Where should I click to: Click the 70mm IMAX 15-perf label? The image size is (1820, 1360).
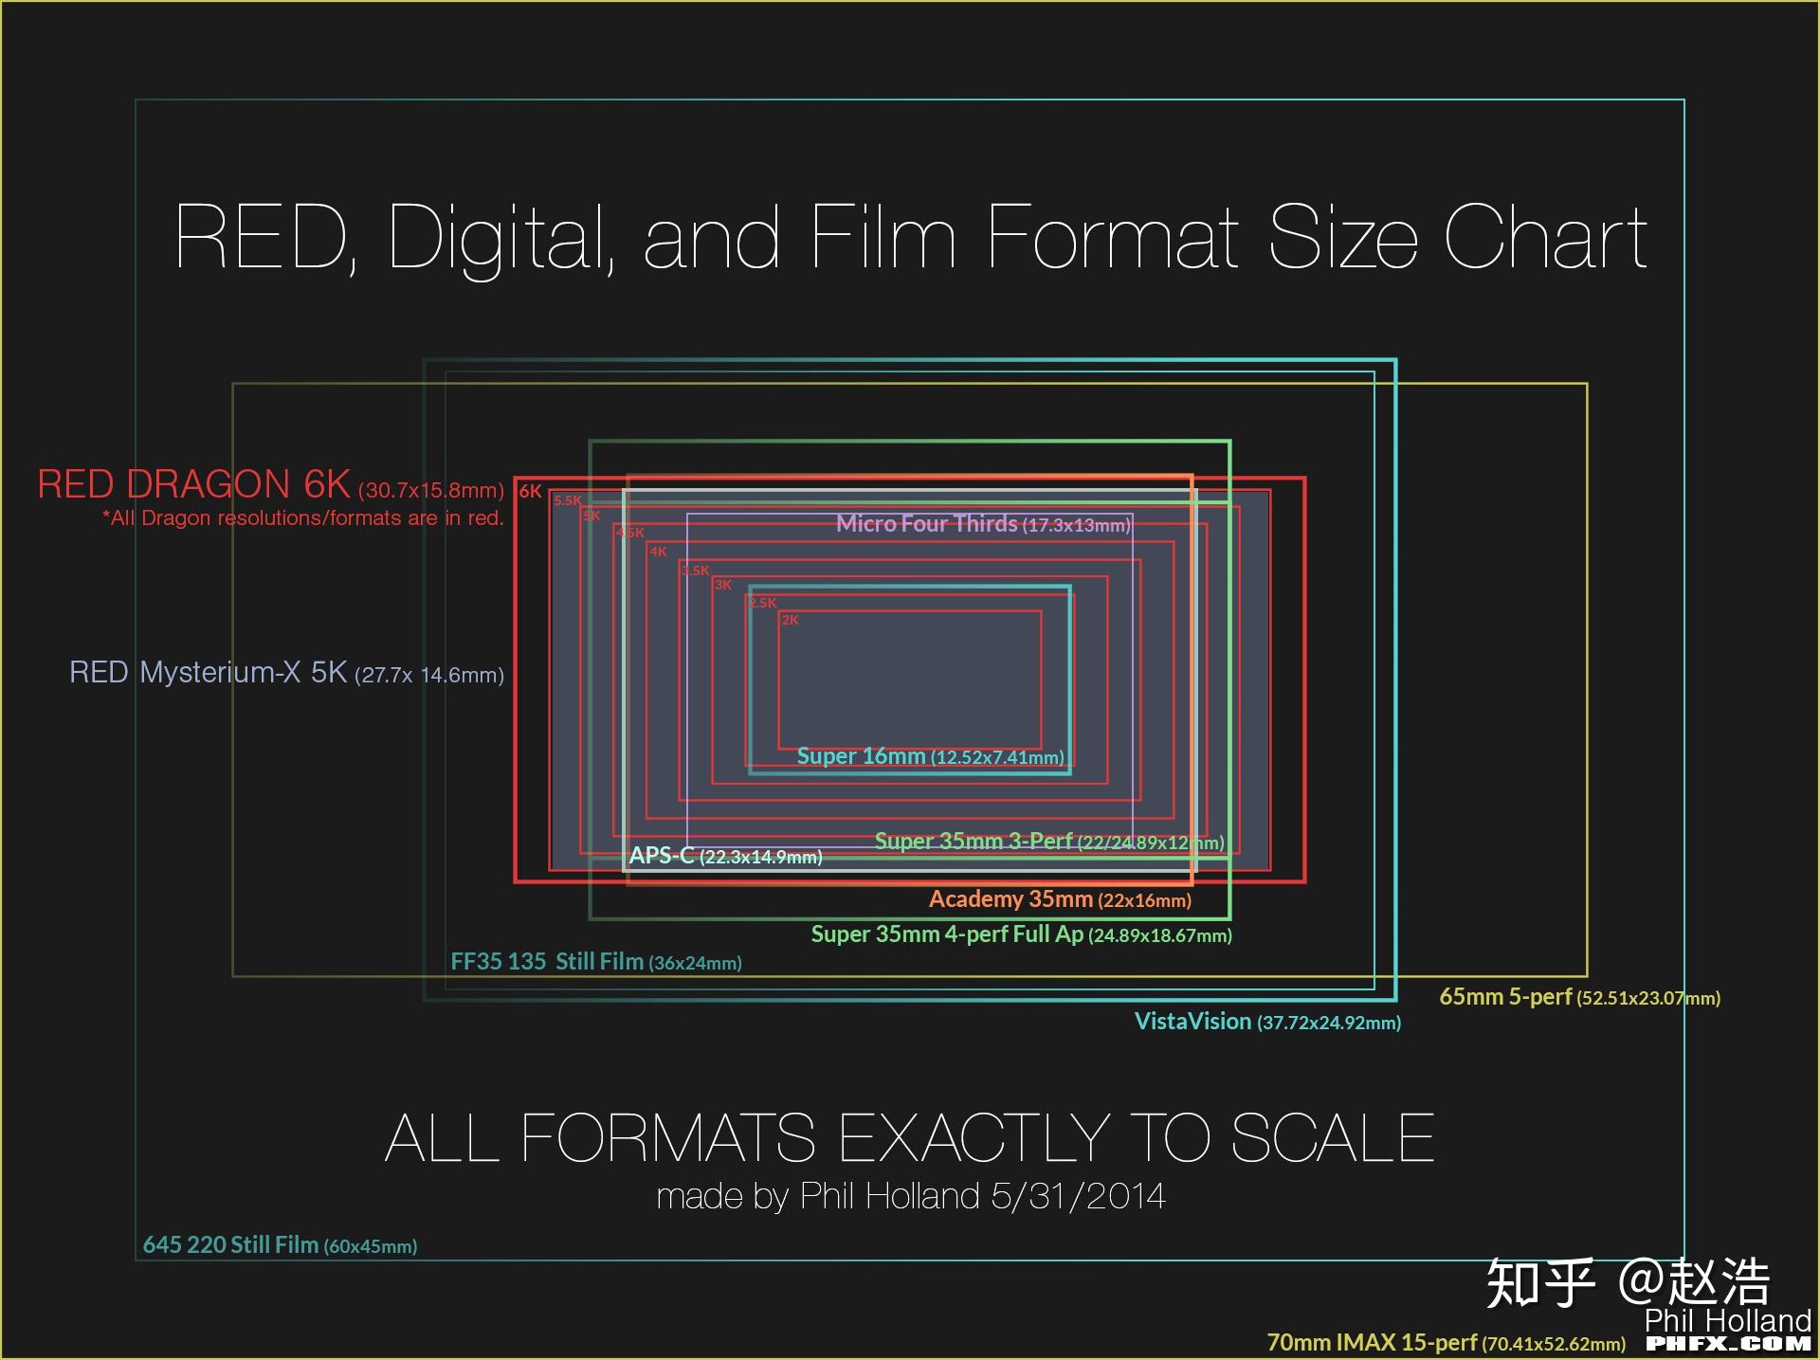click(x=1446, y=1343)
